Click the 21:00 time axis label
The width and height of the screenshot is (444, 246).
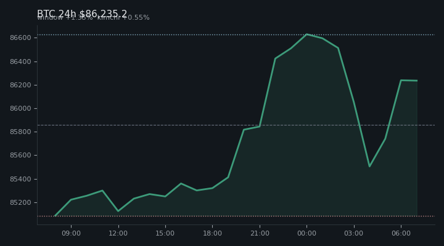260,233
